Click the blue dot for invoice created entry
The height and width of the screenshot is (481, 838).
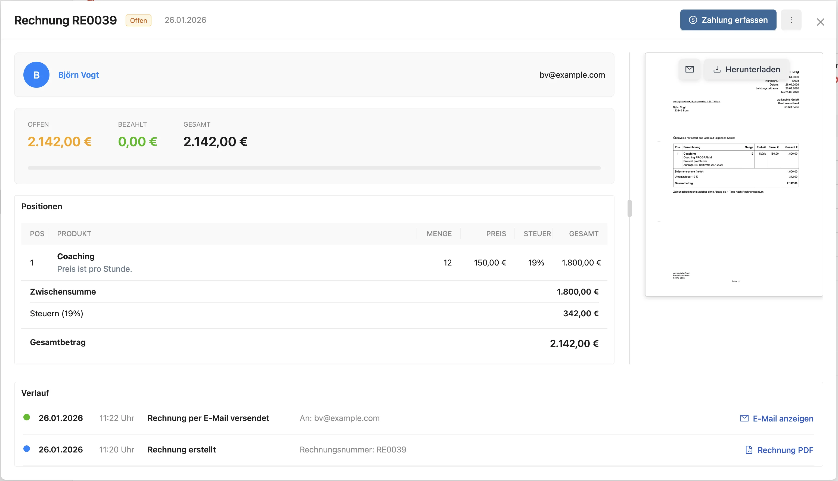(27, 449)
